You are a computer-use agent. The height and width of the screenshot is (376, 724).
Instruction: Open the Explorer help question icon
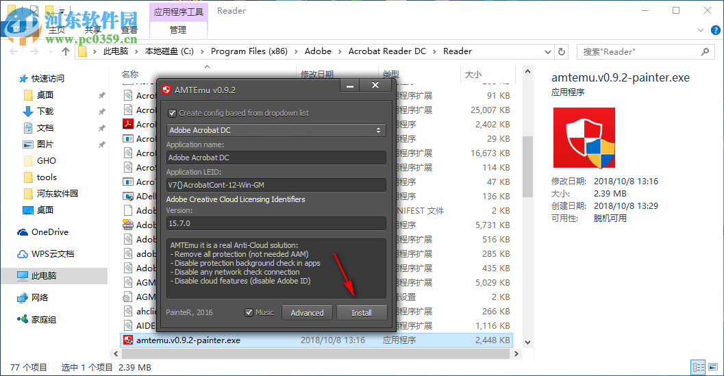715,31
